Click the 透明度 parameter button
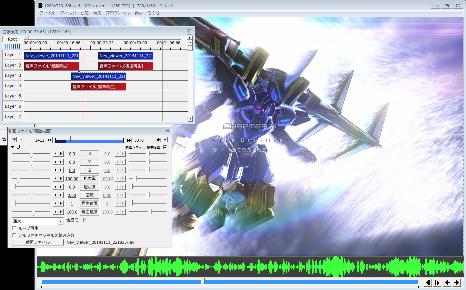466x290 pixels. pos(89,187)
